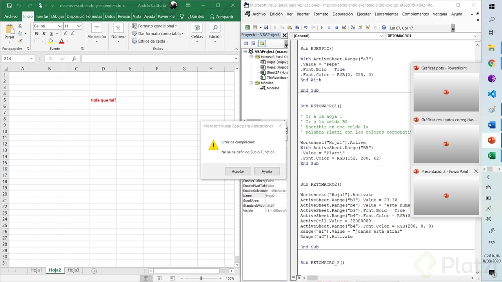
Task: Select the Format Painter brush in Portapapeles
Action: 20,41
